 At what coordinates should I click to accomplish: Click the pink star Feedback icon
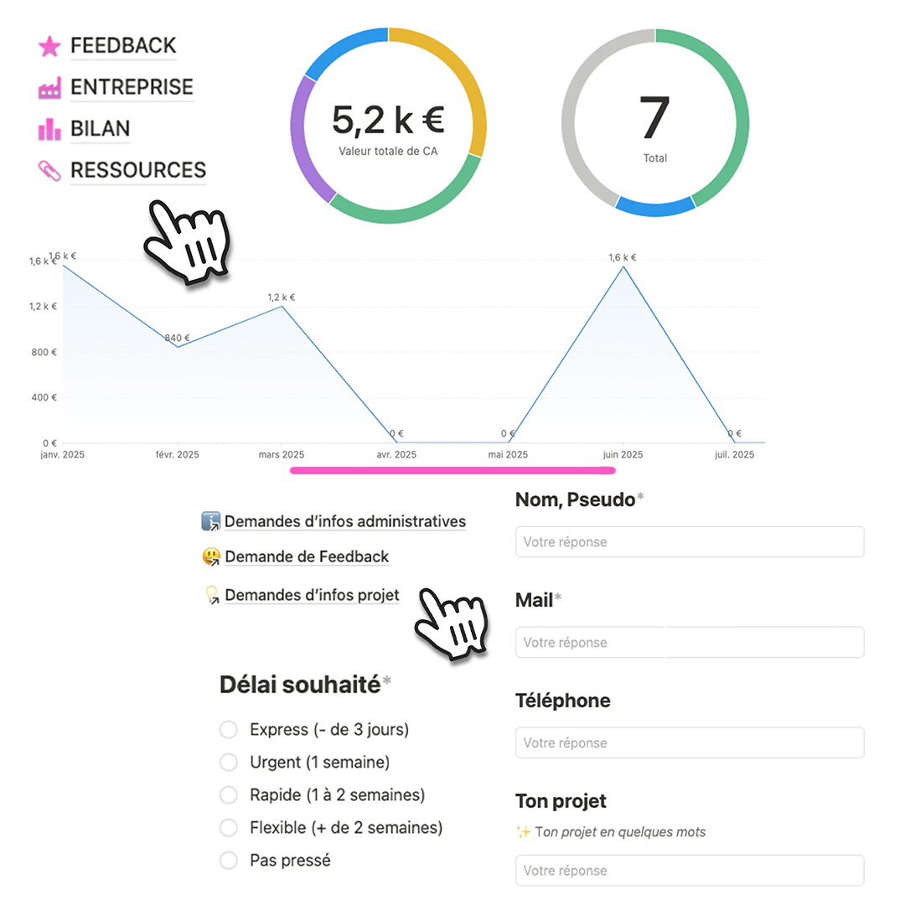point(49,46)
